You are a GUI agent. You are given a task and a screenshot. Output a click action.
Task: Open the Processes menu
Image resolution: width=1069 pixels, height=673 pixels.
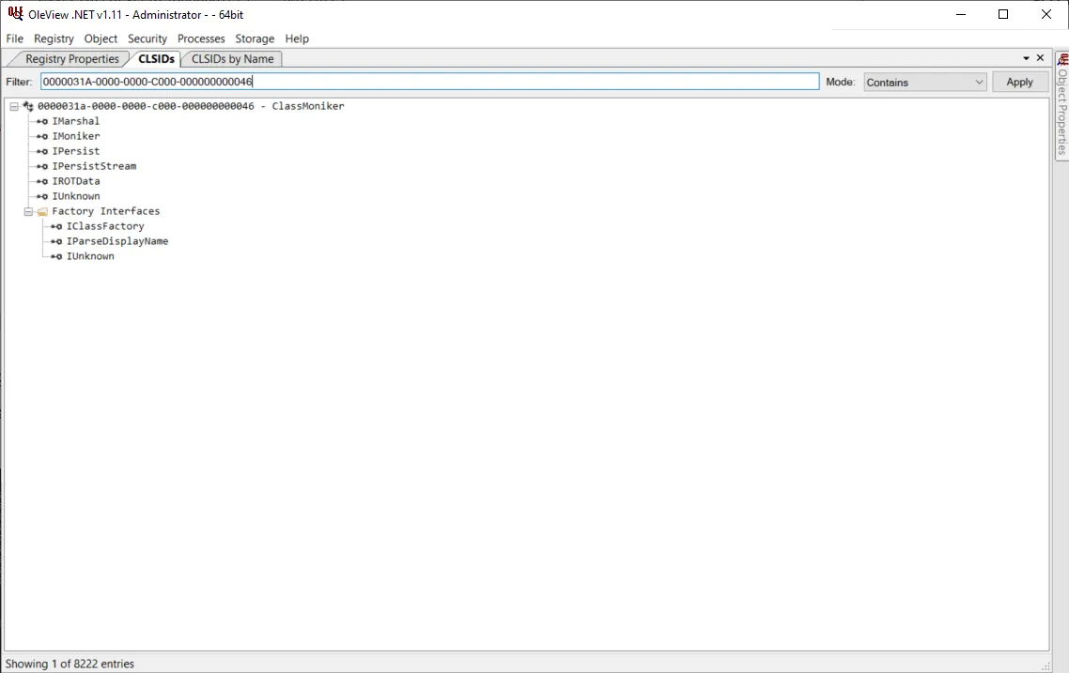tap(201, 38)
